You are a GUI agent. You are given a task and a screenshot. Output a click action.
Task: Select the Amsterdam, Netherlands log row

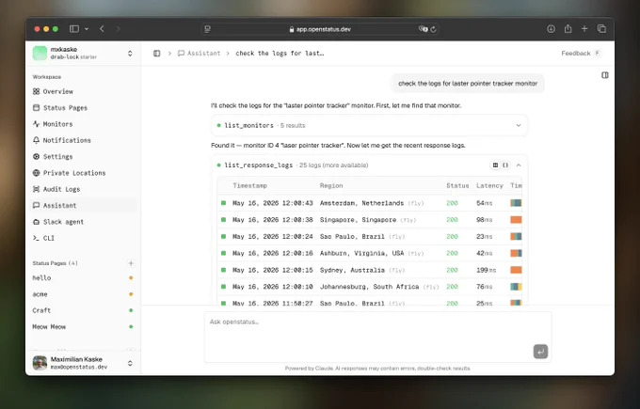(x=370, y=203)
